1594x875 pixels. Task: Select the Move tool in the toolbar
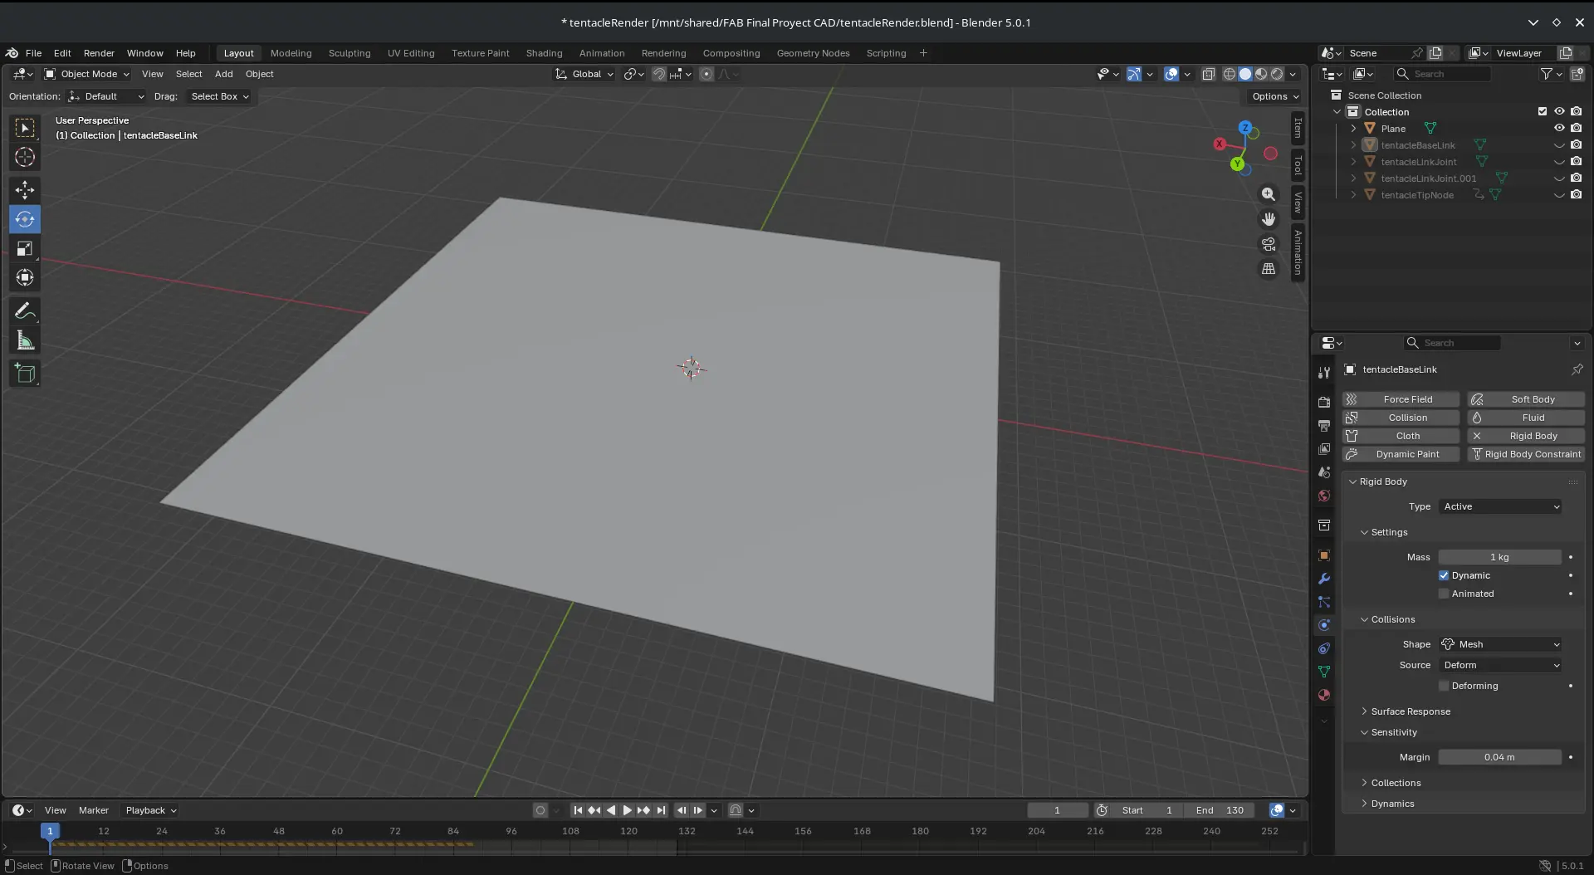(x=25, y=190)
